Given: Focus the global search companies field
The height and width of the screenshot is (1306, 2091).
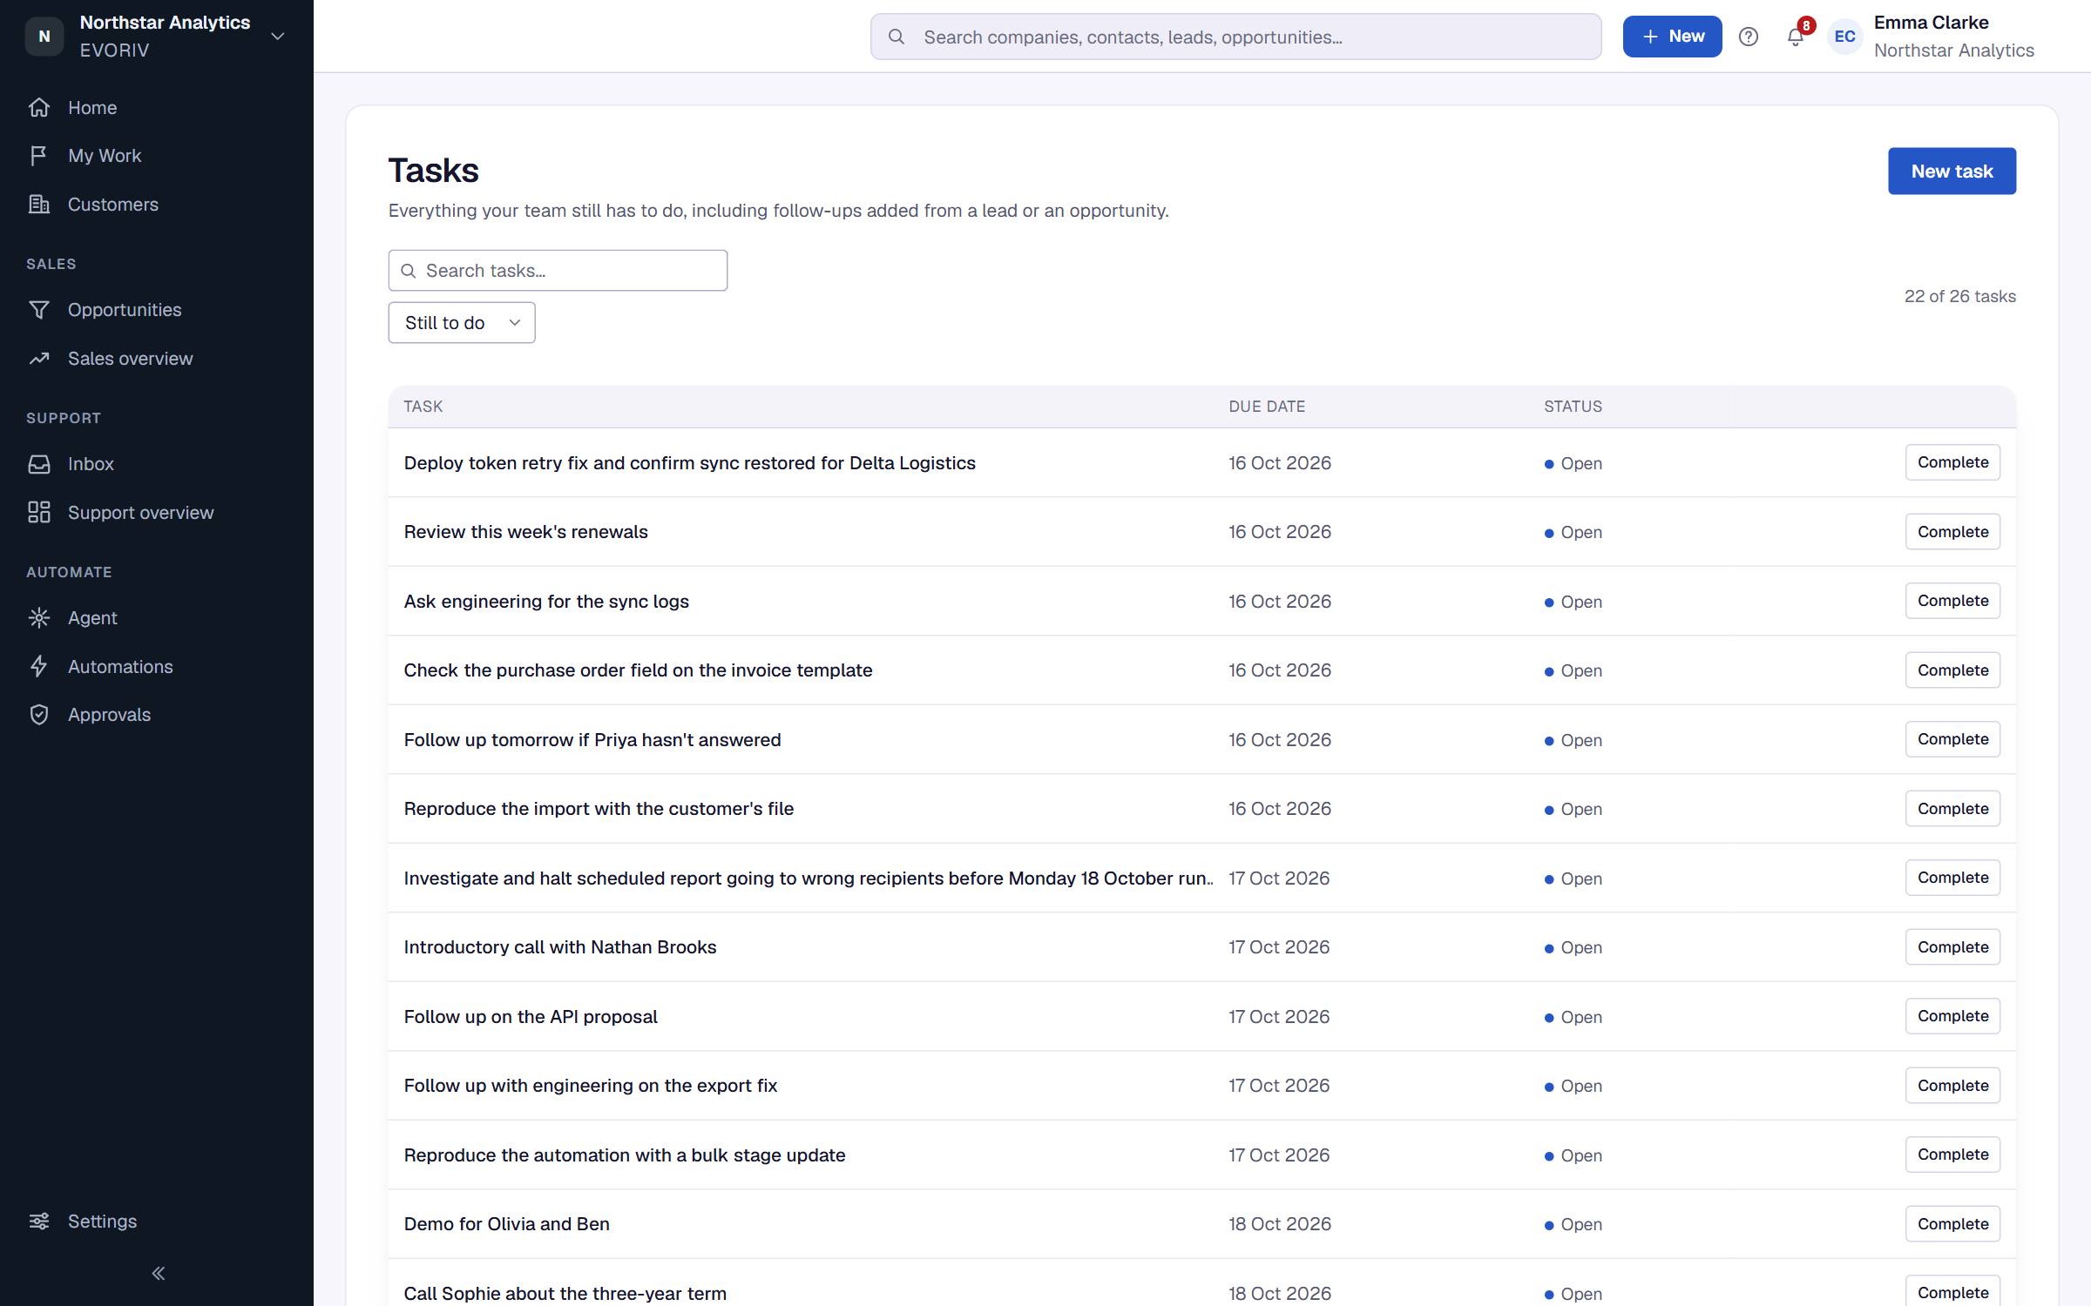Looking at the screenshot, I should point(1235,37).
